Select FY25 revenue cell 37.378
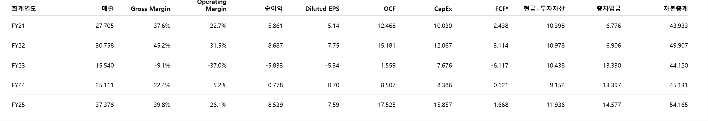 pos(104,105)
